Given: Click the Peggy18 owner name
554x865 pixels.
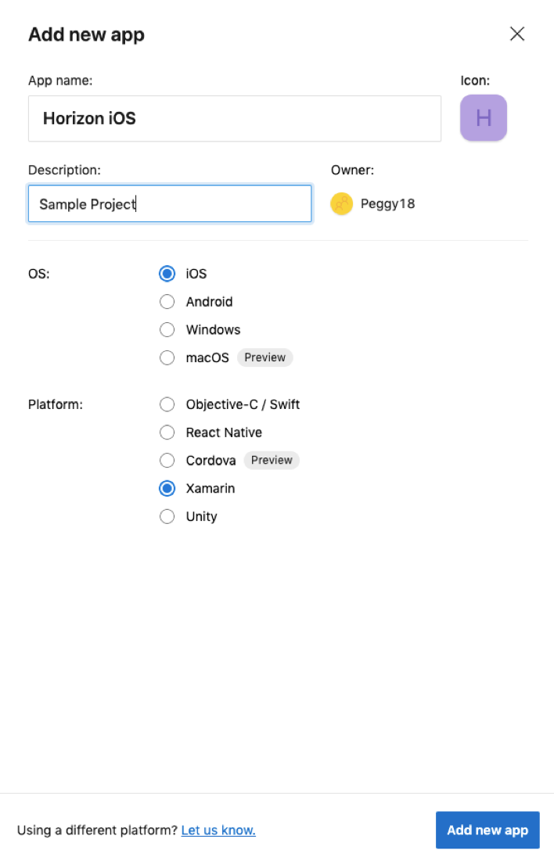Looking at the screenshot, I should 388,203.
